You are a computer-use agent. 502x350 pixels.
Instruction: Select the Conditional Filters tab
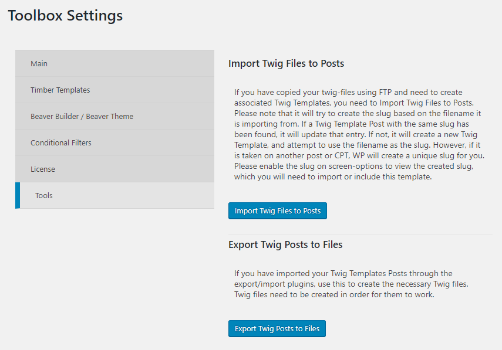[114, 142]
